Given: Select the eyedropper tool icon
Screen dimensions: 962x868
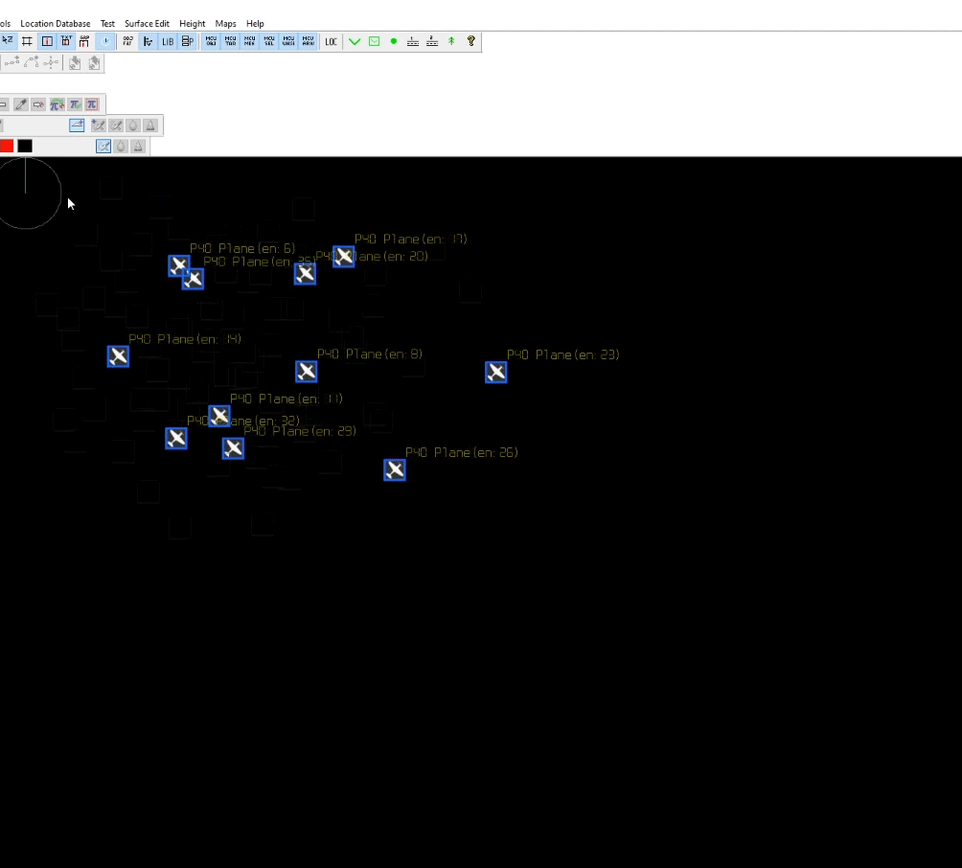Looking at the screenshot, I should tap(20, 103).
